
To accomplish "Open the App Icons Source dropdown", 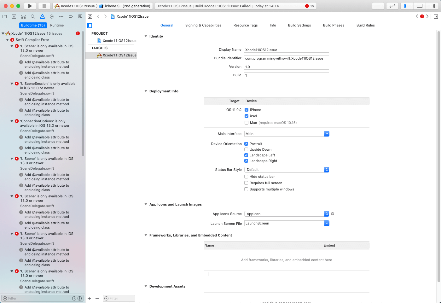I will [x=287, y=214].
